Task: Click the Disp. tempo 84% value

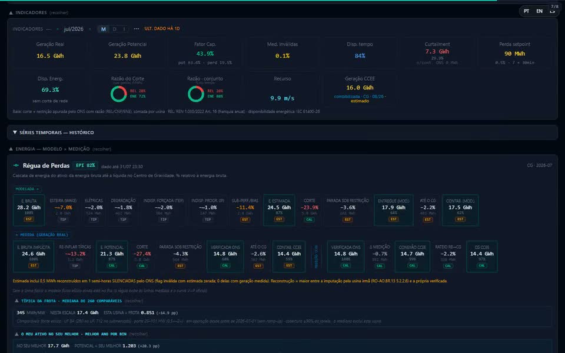Action: [x=360, y=56]
